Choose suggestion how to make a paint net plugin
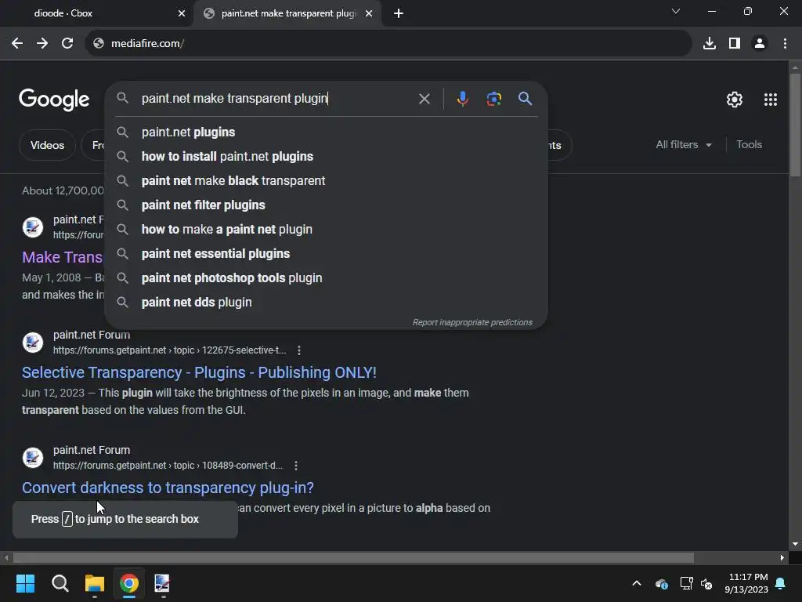Screen dimensions: 802x602 coord(327,230)
